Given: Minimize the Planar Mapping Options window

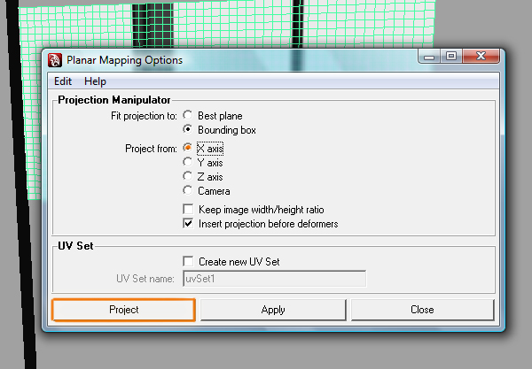Looking at the screenshot, I should pos(429,57).
